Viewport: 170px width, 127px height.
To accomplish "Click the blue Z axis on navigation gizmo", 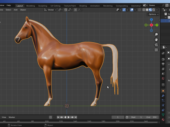I will (x=151, y=19).
